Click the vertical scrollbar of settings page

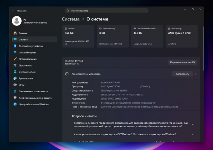click(x=203, y=48)
